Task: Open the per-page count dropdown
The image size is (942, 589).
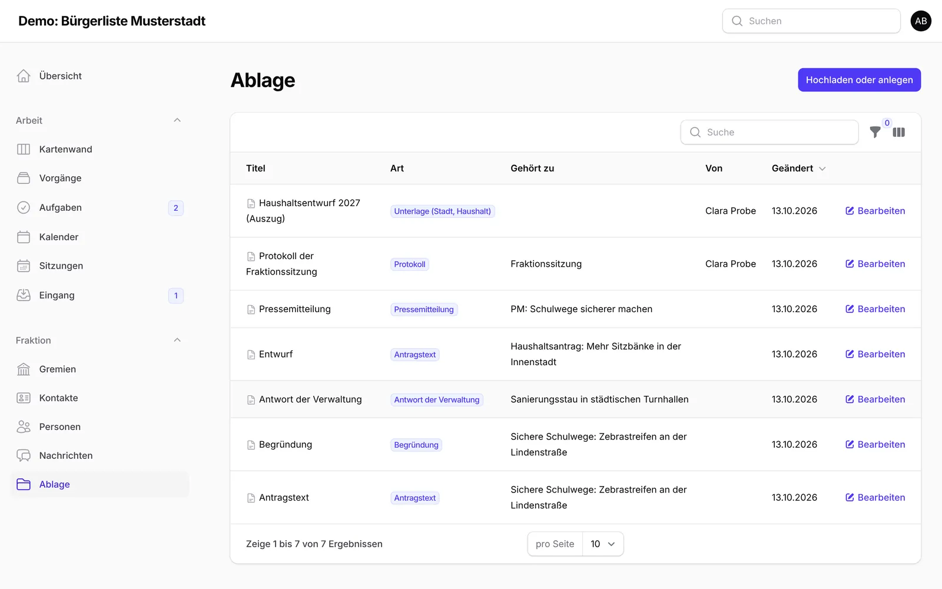Action: tap(603, 544)
